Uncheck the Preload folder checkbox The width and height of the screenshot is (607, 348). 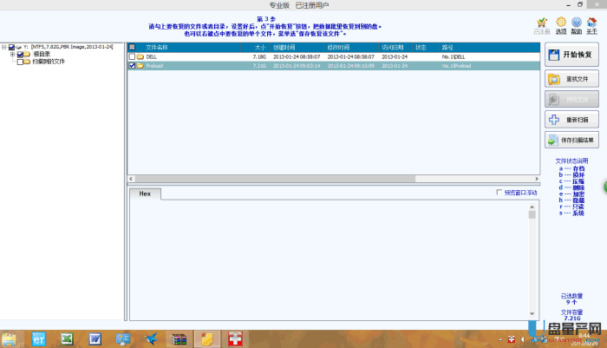[x=133, y=65]
